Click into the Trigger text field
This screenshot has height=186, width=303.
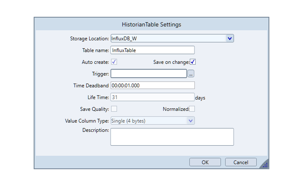tap(149, 73)
